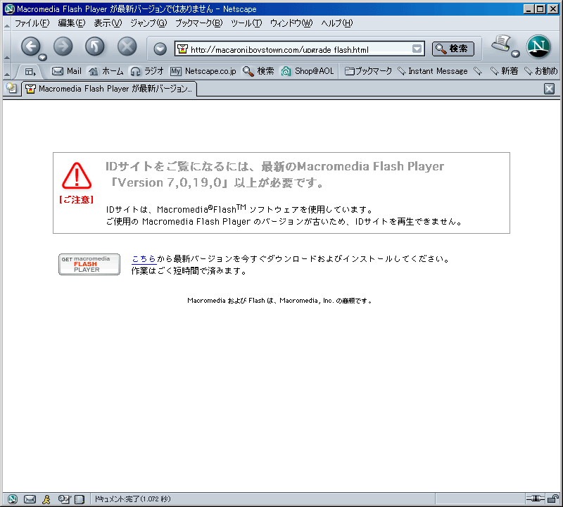This screenshot has height=507, width=563.
Task: Open My Netscape.co.jp bookmark button
Action: (x=203, y=71)
